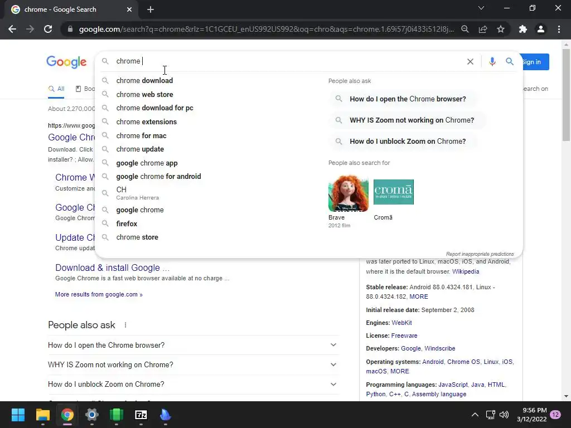Open People also ask options dots

(x=125, y=325)
